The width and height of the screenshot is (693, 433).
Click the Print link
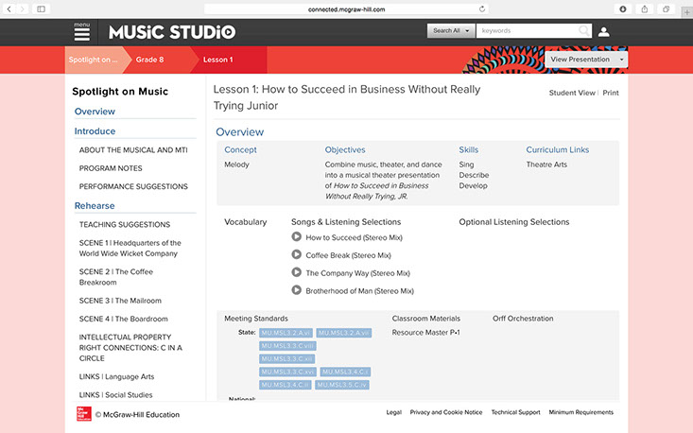[611, 93]
